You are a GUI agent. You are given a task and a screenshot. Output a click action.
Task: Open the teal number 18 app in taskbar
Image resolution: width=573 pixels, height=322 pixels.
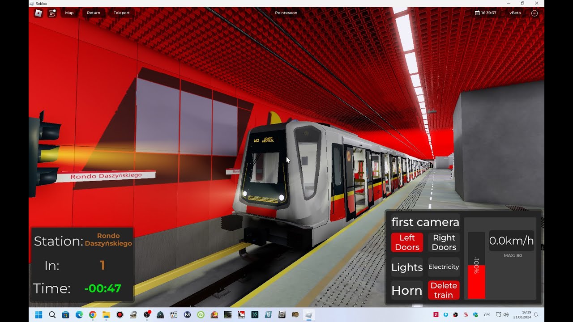click(268, 315)
